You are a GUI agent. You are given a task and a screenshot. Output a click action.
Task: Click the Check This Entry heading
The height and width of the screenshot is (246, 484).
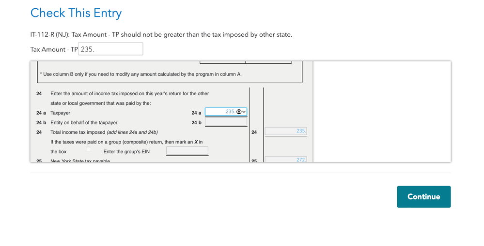coord(76,13)
